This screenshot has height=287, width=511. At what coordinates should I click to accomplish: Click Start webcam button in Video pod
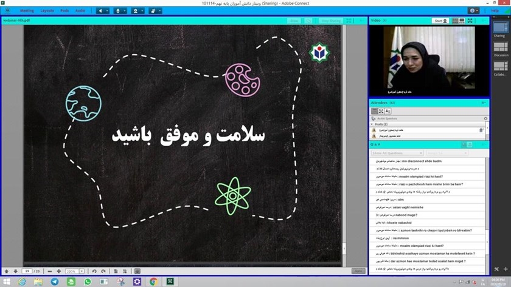point(440,21)
